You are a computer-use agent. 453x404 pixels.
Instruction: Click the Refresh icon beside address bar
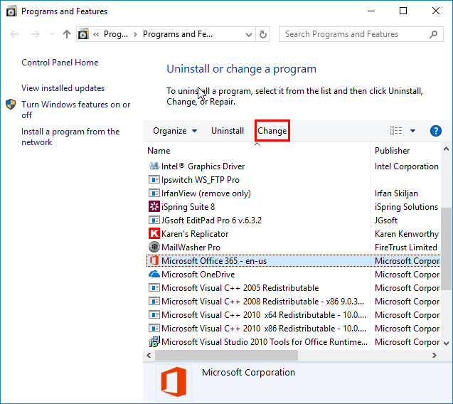point(264,34)
